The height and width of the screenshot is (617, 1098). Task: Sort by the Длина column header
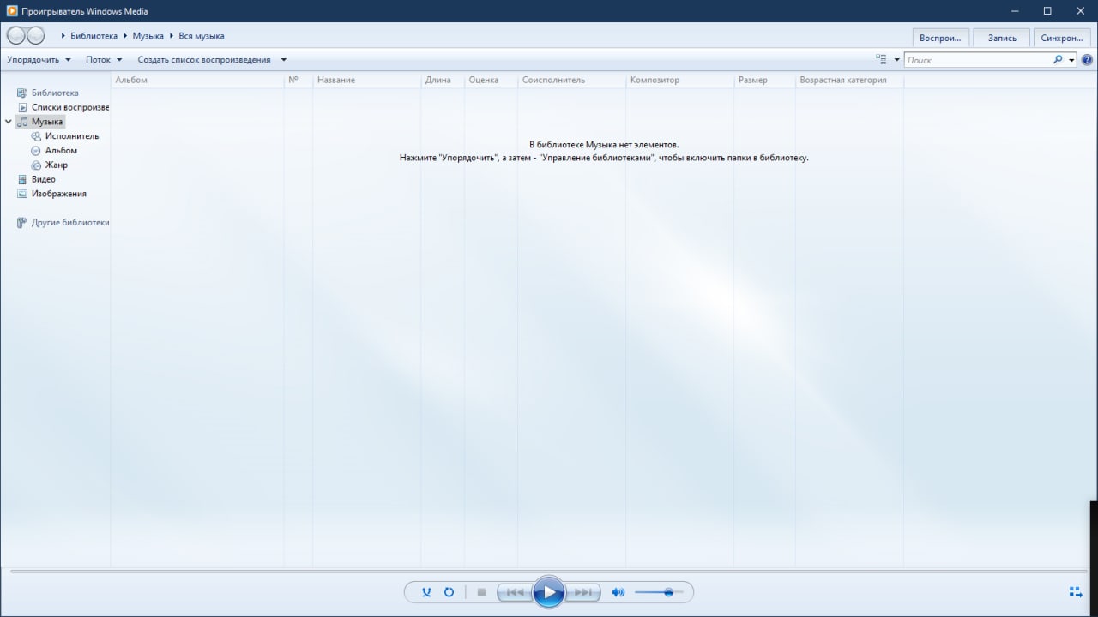[443, 80]
